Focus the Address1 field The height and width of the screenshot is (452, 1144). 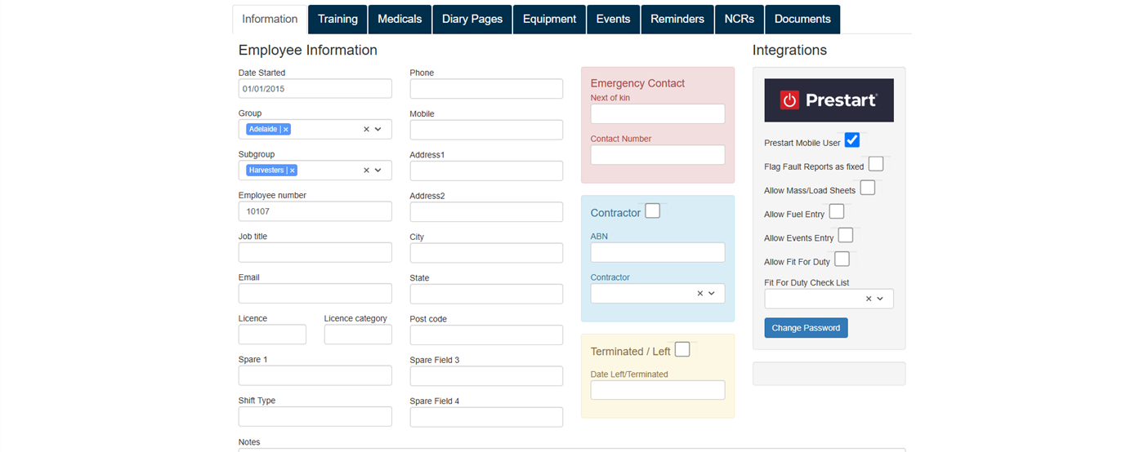pos(486,171)
